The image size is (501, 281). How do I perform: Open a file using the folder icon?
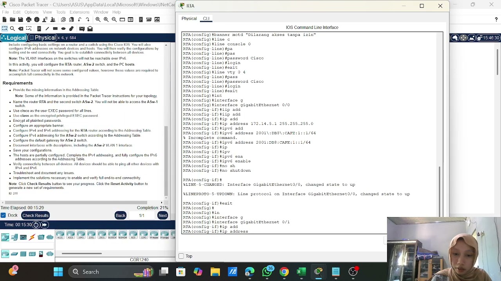tap(13, 20)
